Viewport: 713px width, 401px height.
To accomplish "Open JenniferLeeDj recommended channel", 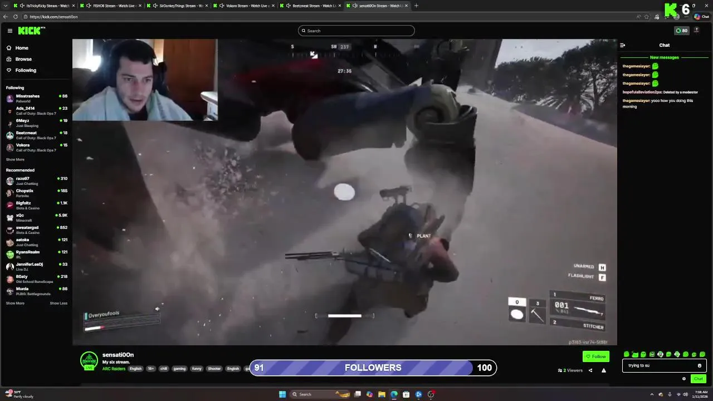I will pos(36,267).
